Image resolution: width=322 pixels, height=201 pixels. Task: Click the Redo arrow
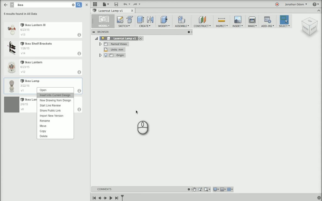(135, 4)
